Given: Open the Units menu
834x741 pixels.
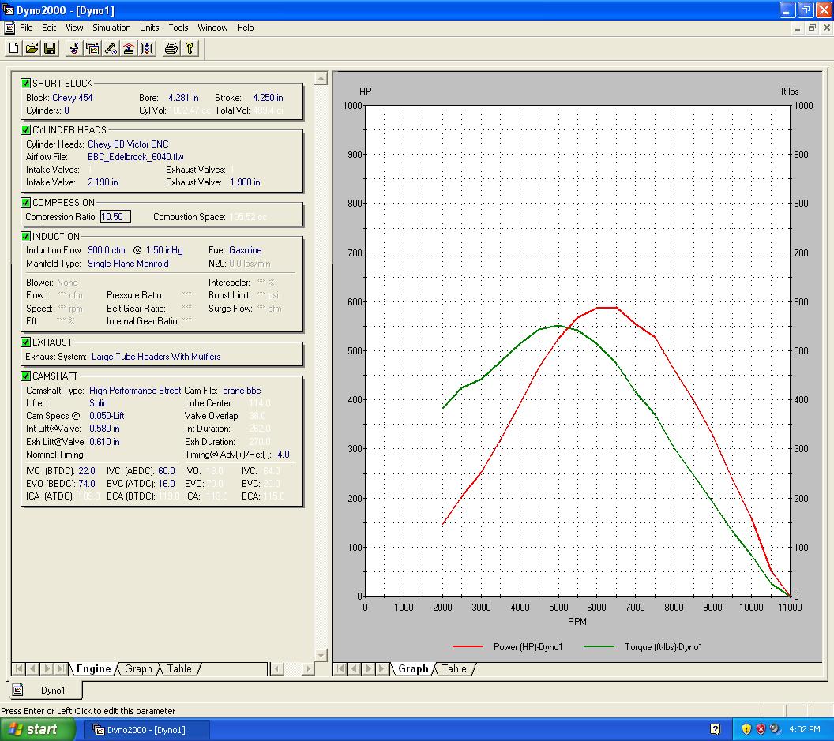Looking at the screenshot, I should point(149,28).
